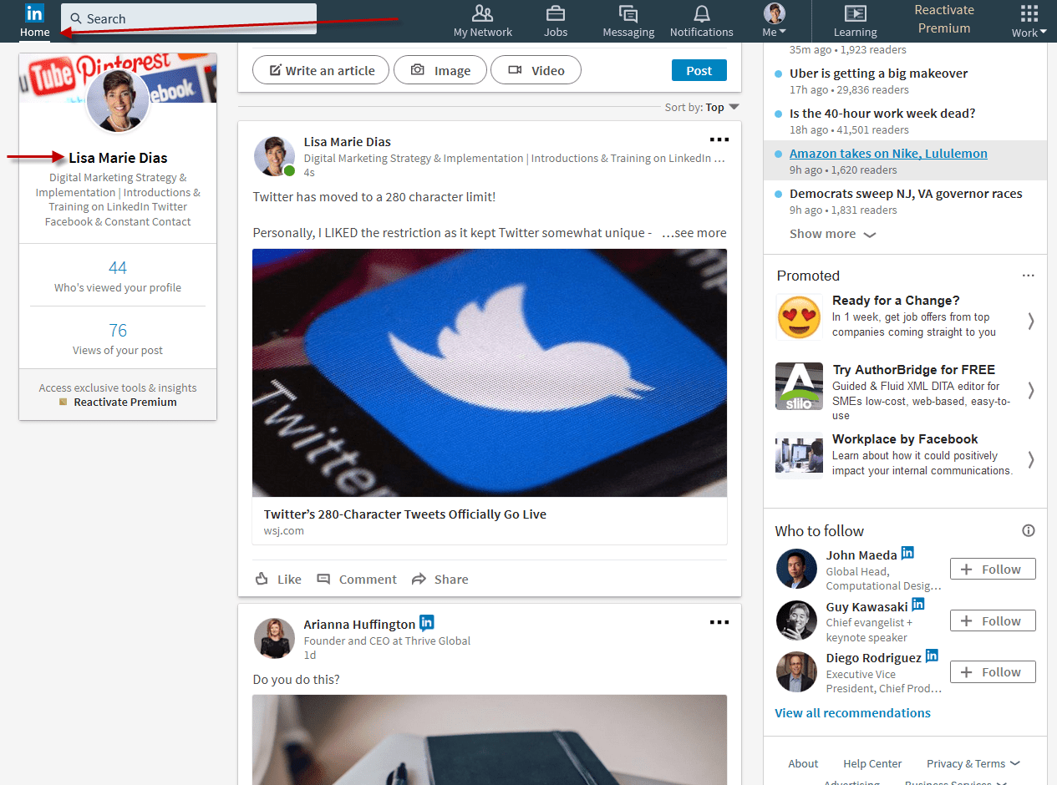The image size is (1057, 785).
Task: Open Guy Kawasaki's profile name
Action: click(866, 606)
